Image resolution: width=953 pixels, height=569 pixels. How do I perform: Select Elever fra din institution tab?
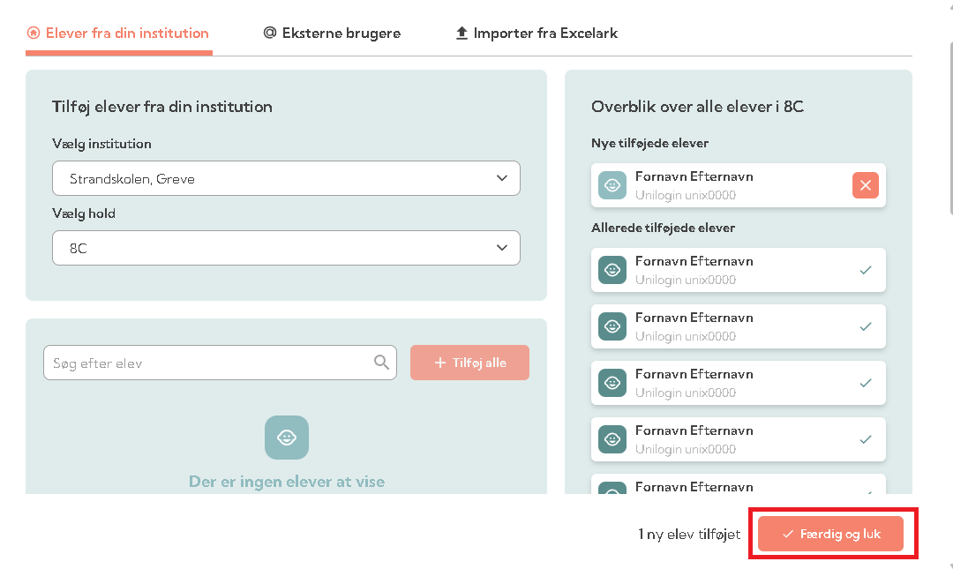[118, 34]
